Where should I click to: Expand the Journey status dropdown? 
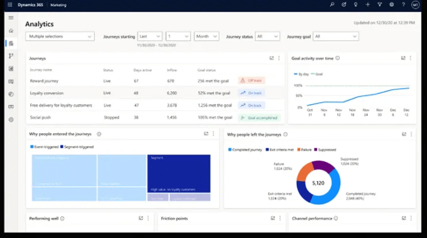point(267,36)
